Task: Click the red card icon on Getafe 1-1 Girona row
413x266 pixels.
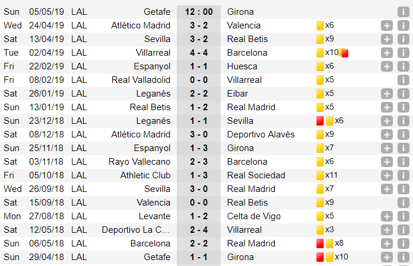Action: pos(320,257)
